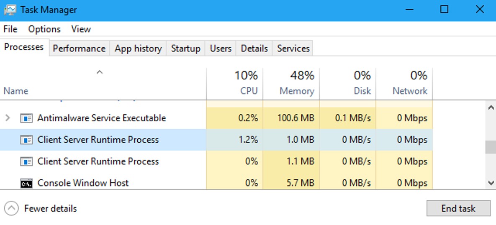Click the vertical scrollbar thumb
496x225 pixels.
[x=491, y=147]
